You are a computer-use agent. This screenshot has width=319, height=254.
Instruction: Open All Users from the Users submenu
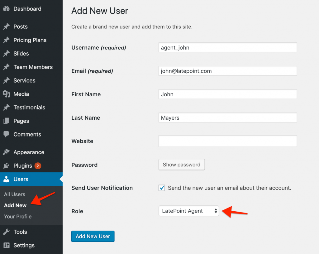[14, 194]
